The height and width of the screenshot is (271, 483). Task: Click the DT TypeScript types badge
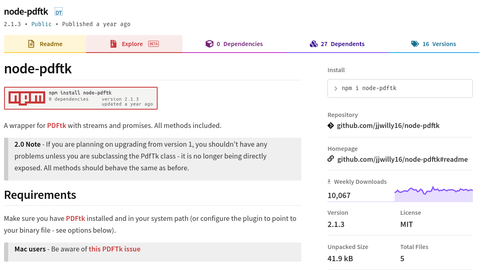[59, 12]
